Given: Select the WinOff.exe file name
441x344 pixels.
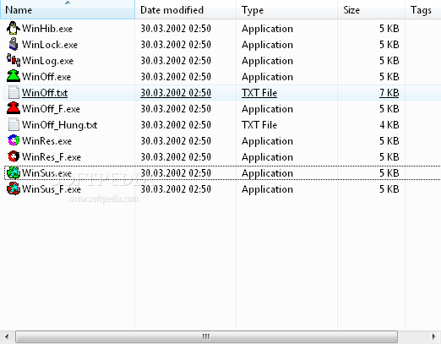Looking at the screenshot, I should [x=46, y=77].
